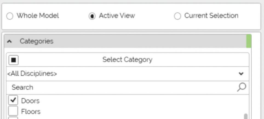This screenshot has height=119, width=264.
Task: Select the Active View radio button
Action: pyautogui.click(x=92, y=16)
